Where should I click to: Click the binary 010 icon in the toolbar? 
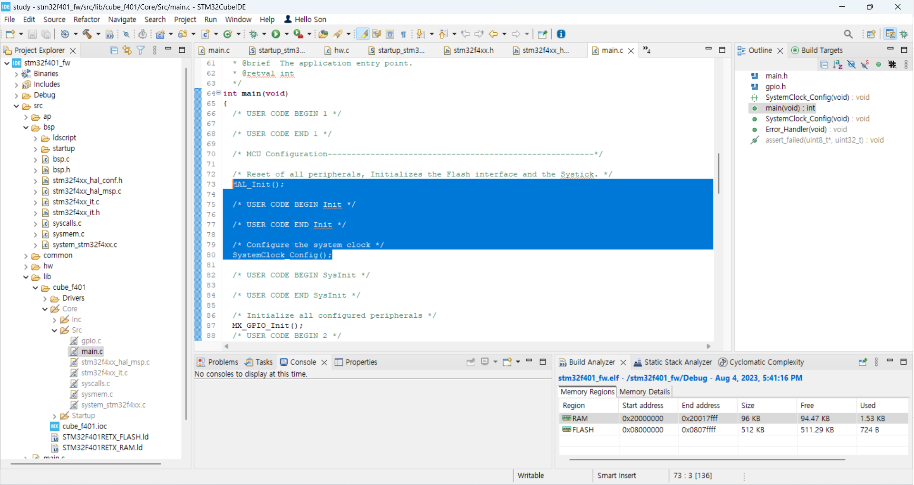coord(109,34)
